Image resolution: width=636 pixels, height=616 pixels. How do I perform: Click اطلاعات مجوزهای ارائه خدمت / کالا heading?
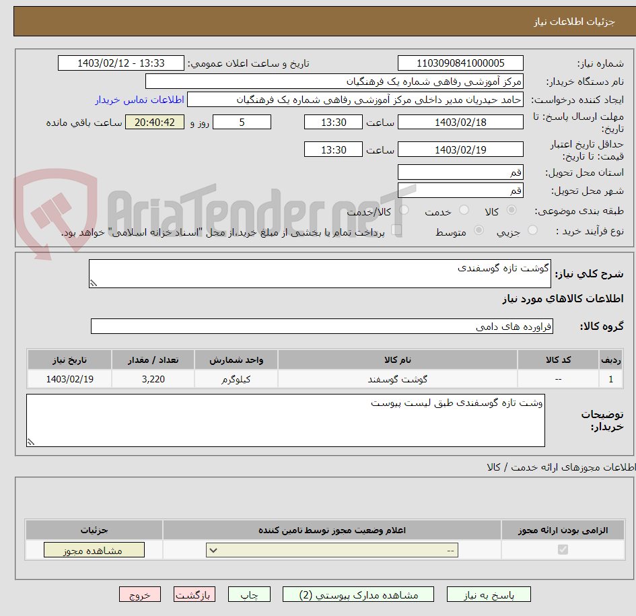click(x=561, y=467)
